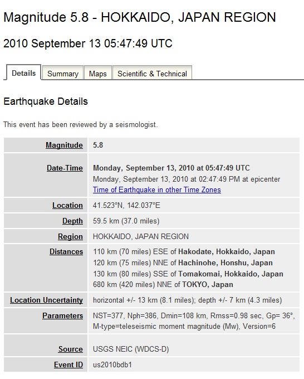The height and width of the screenshot is (379, 304).
Task: Click the page title Magnitude 5.8 heading
Action: tap(140, 17)
